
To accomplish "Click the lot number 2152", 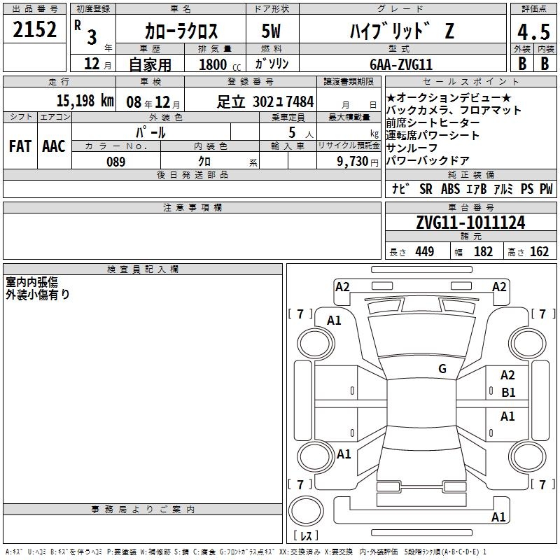I will (34, 29).
